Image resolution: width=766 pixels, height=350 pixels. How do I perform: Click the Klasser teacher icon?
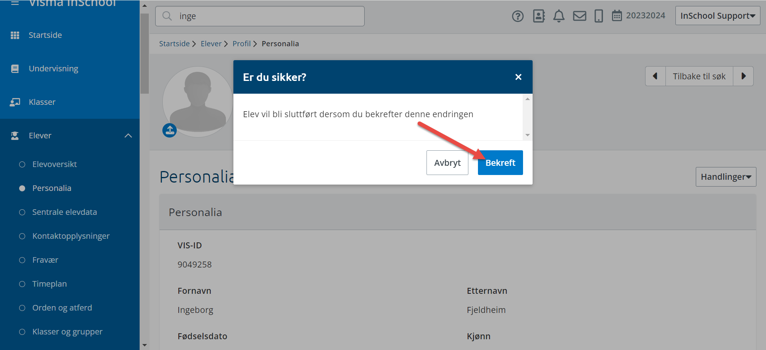coord(15,102)
